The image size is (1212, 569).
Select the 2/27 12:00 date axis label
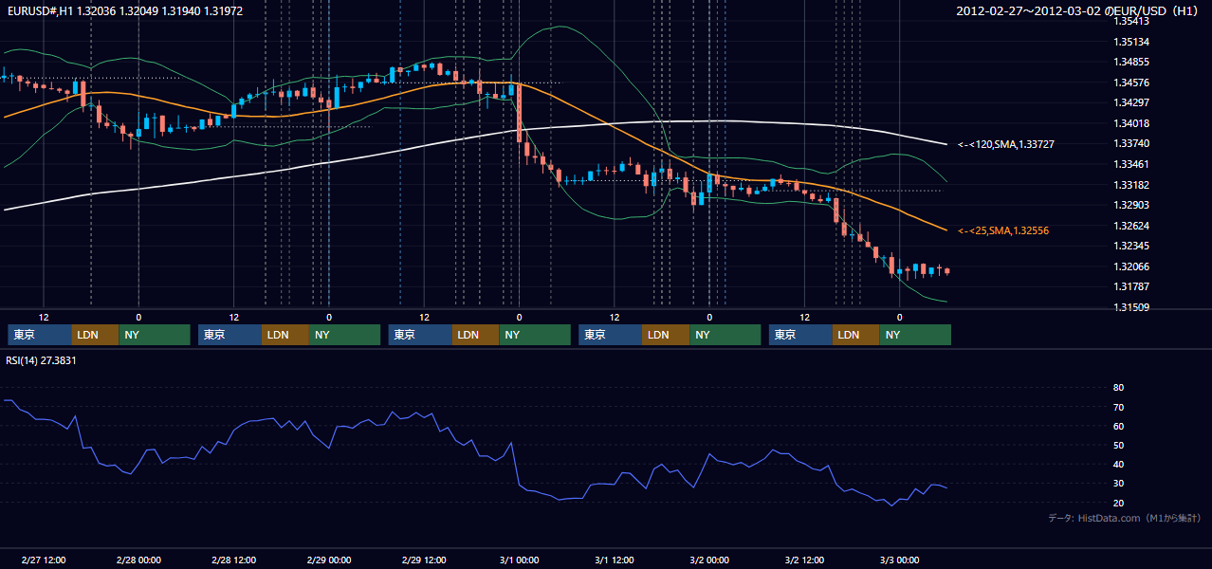[x=44, y=560]
